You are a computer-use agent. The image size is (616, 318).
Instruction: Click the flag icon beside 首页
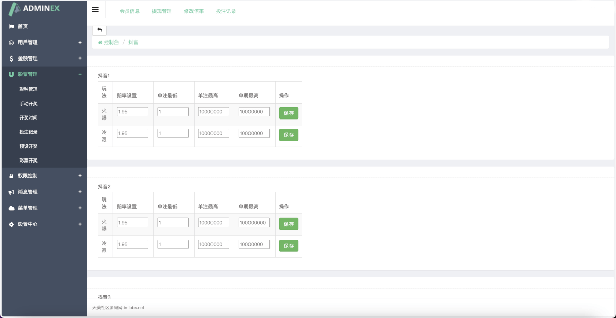[11, 27]
